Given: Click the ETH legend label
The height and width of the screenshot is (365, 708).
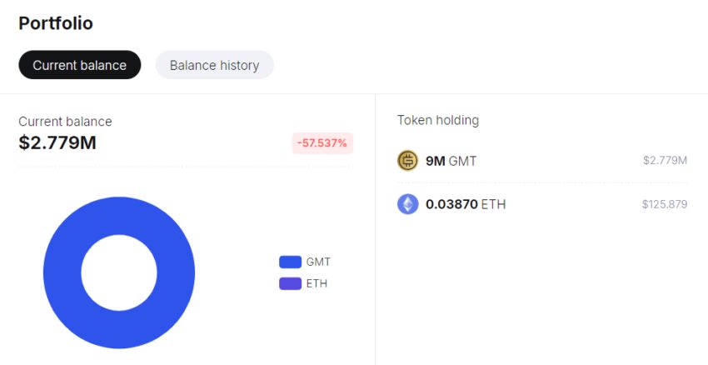Looking at the screenshot, I should (x=317, y=283).
